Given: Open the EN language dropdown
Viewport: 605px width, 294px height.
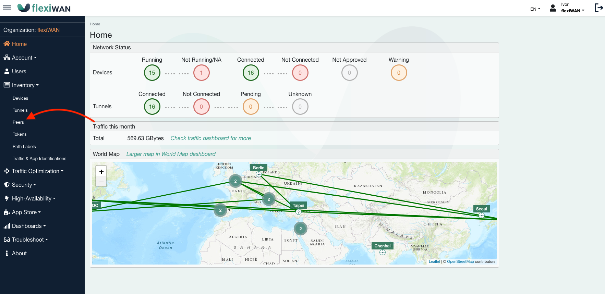Looking at the screenshot, I should pyautogui.click(x=535, y=9).
